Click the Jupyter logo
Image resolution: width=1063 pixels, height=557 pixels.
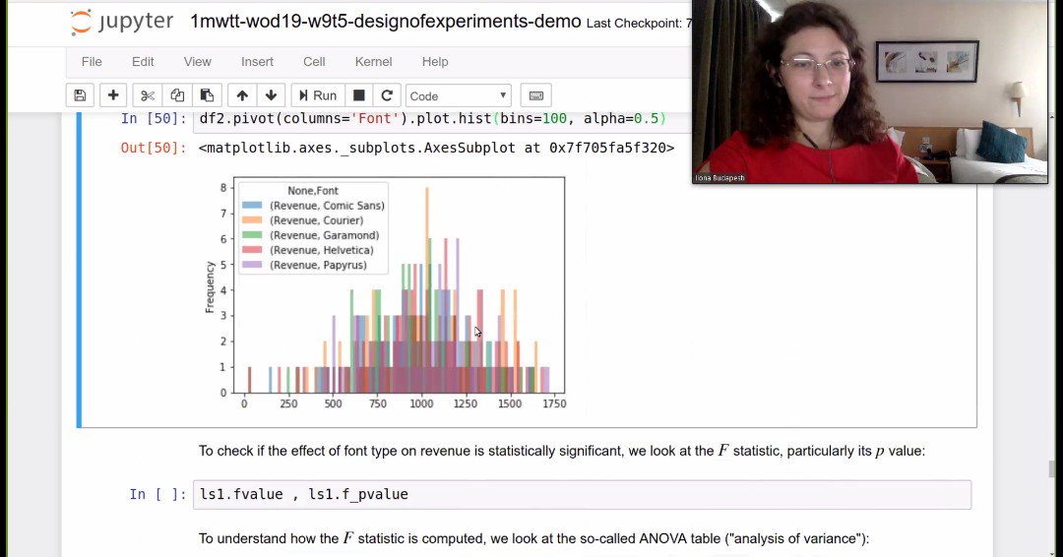[x=122, y=22]
